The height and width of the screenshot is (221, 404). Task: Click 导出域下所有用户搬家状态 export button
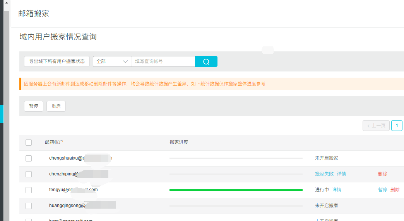(57, 61)
